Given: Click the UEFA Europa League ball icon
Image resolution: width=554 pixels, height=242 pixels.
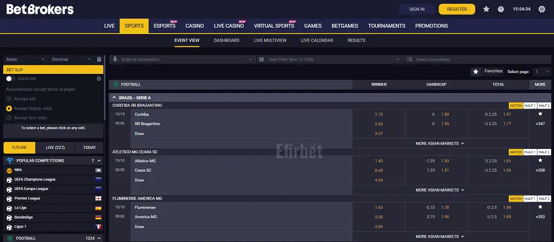Looking at the screenshot, I should click(x=10, y=189).
